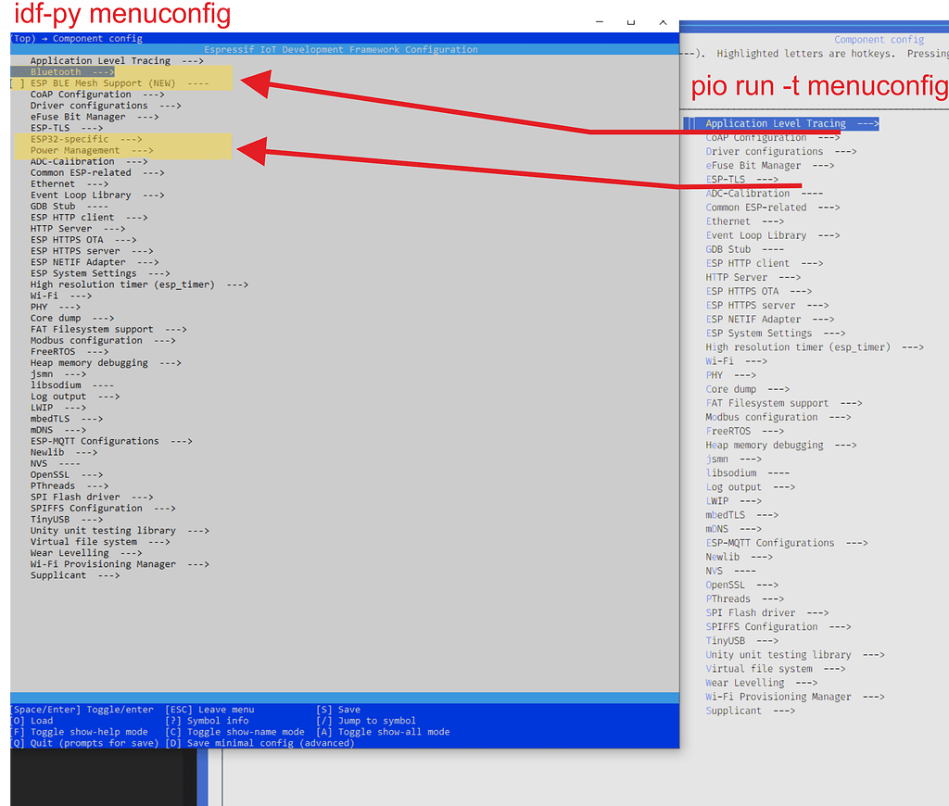Click the (Top) breadcrumb in left window

tap(22, 39)
